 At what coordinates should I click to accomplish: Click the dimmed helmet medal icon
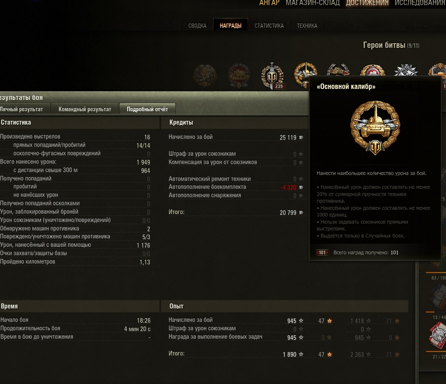tap(205, 76)
